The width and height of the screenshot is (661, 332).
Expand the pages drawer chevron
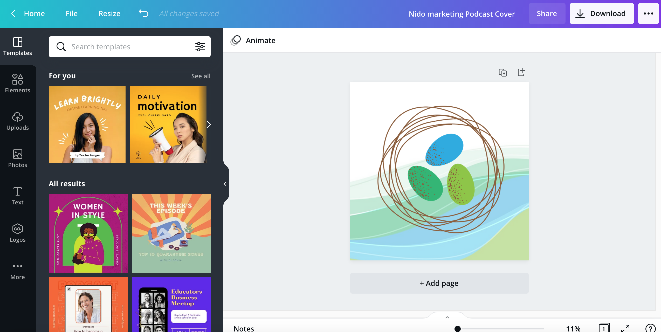pos(447,317)
